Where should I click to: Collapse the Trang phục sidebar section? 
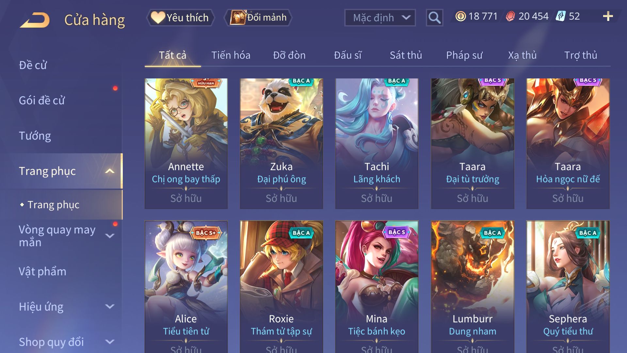click(x=110, y=171)
